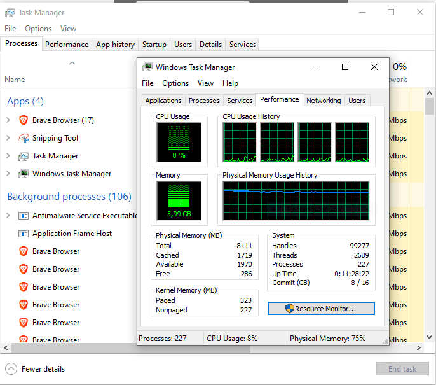Click the Task Manager app row icon
This screenshot has width=436, height=385.
(24, 156)
